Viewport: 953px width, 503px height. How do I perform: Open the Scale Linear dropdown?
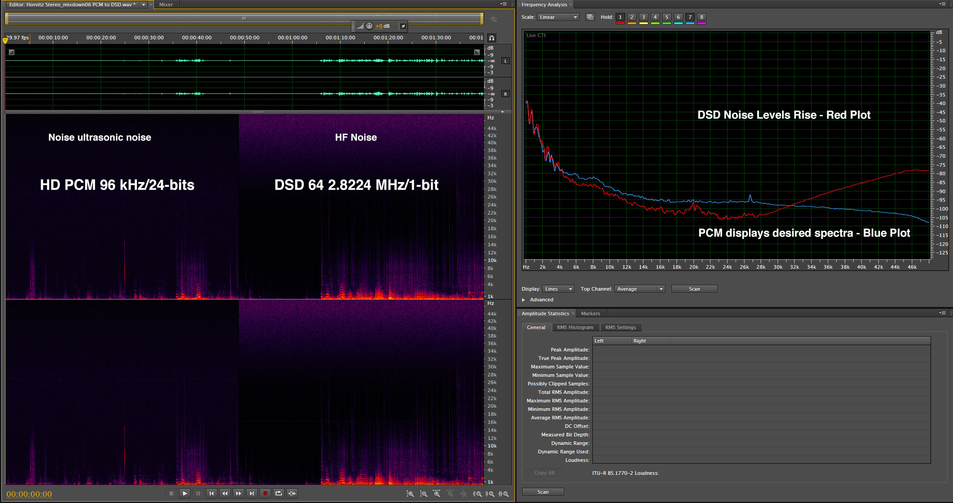pos(558,17)
